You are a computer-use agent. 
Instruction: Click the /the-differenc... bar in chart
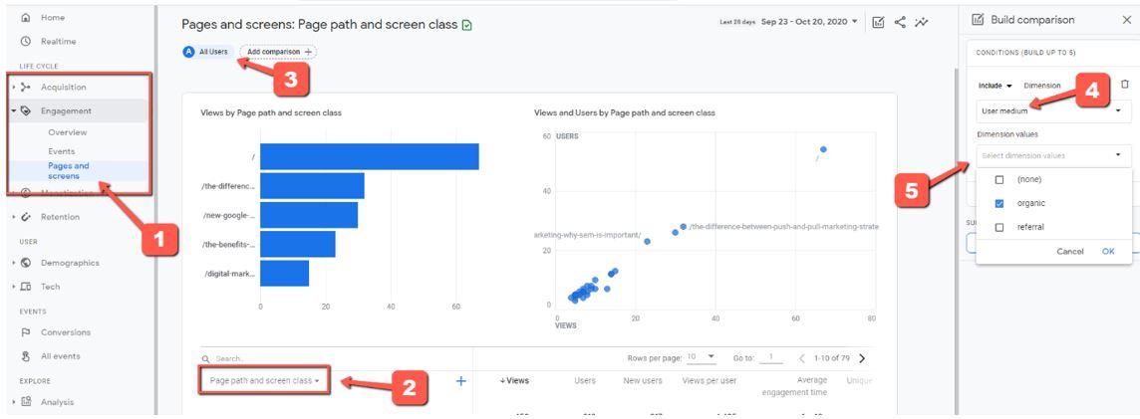312,186
